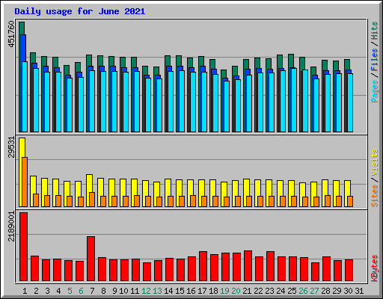Click the 'Pages' legend label
383x299 pixels.
pos(375,91)
